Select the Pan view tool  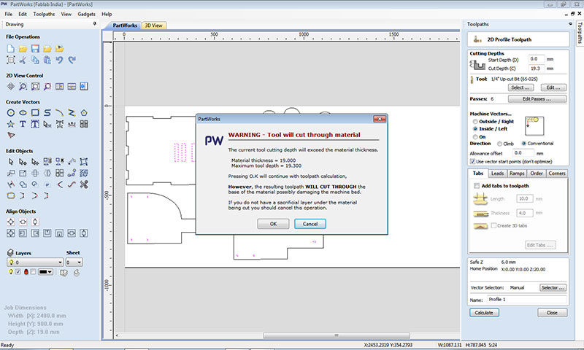coord(11,86)
